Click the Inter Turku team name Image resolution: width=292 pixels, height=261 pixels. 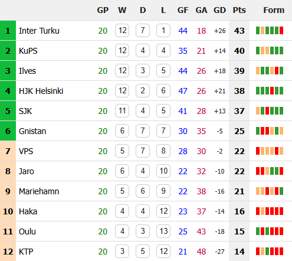tap(39, 31)
